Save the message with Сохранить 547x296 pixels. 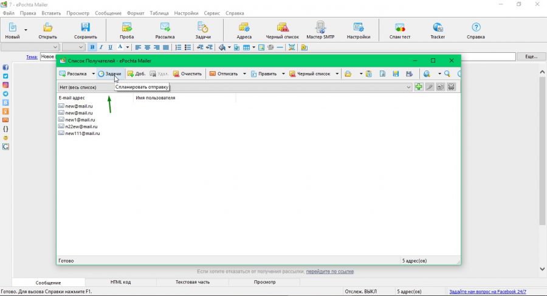click(86, 30)
